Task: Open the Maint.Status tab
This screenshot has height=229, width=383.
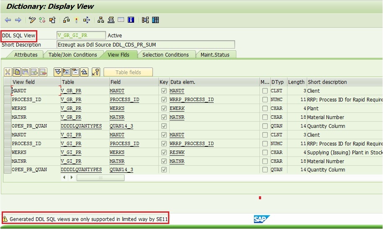Action: 215,55
